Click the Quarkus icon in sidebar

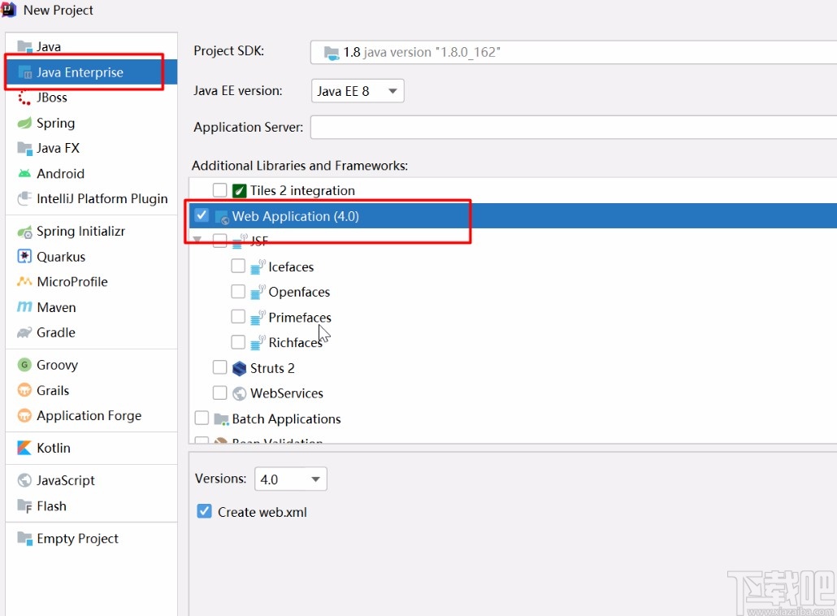(22, 256)
